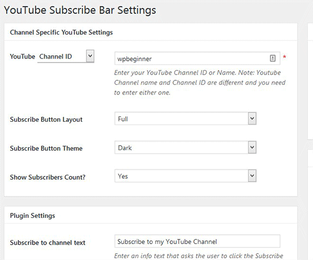Click the Subscribe to channel text label
Image resolution: width=313 pixels, height=260 pixels.
pyautogui.click(x=47, y=242)
